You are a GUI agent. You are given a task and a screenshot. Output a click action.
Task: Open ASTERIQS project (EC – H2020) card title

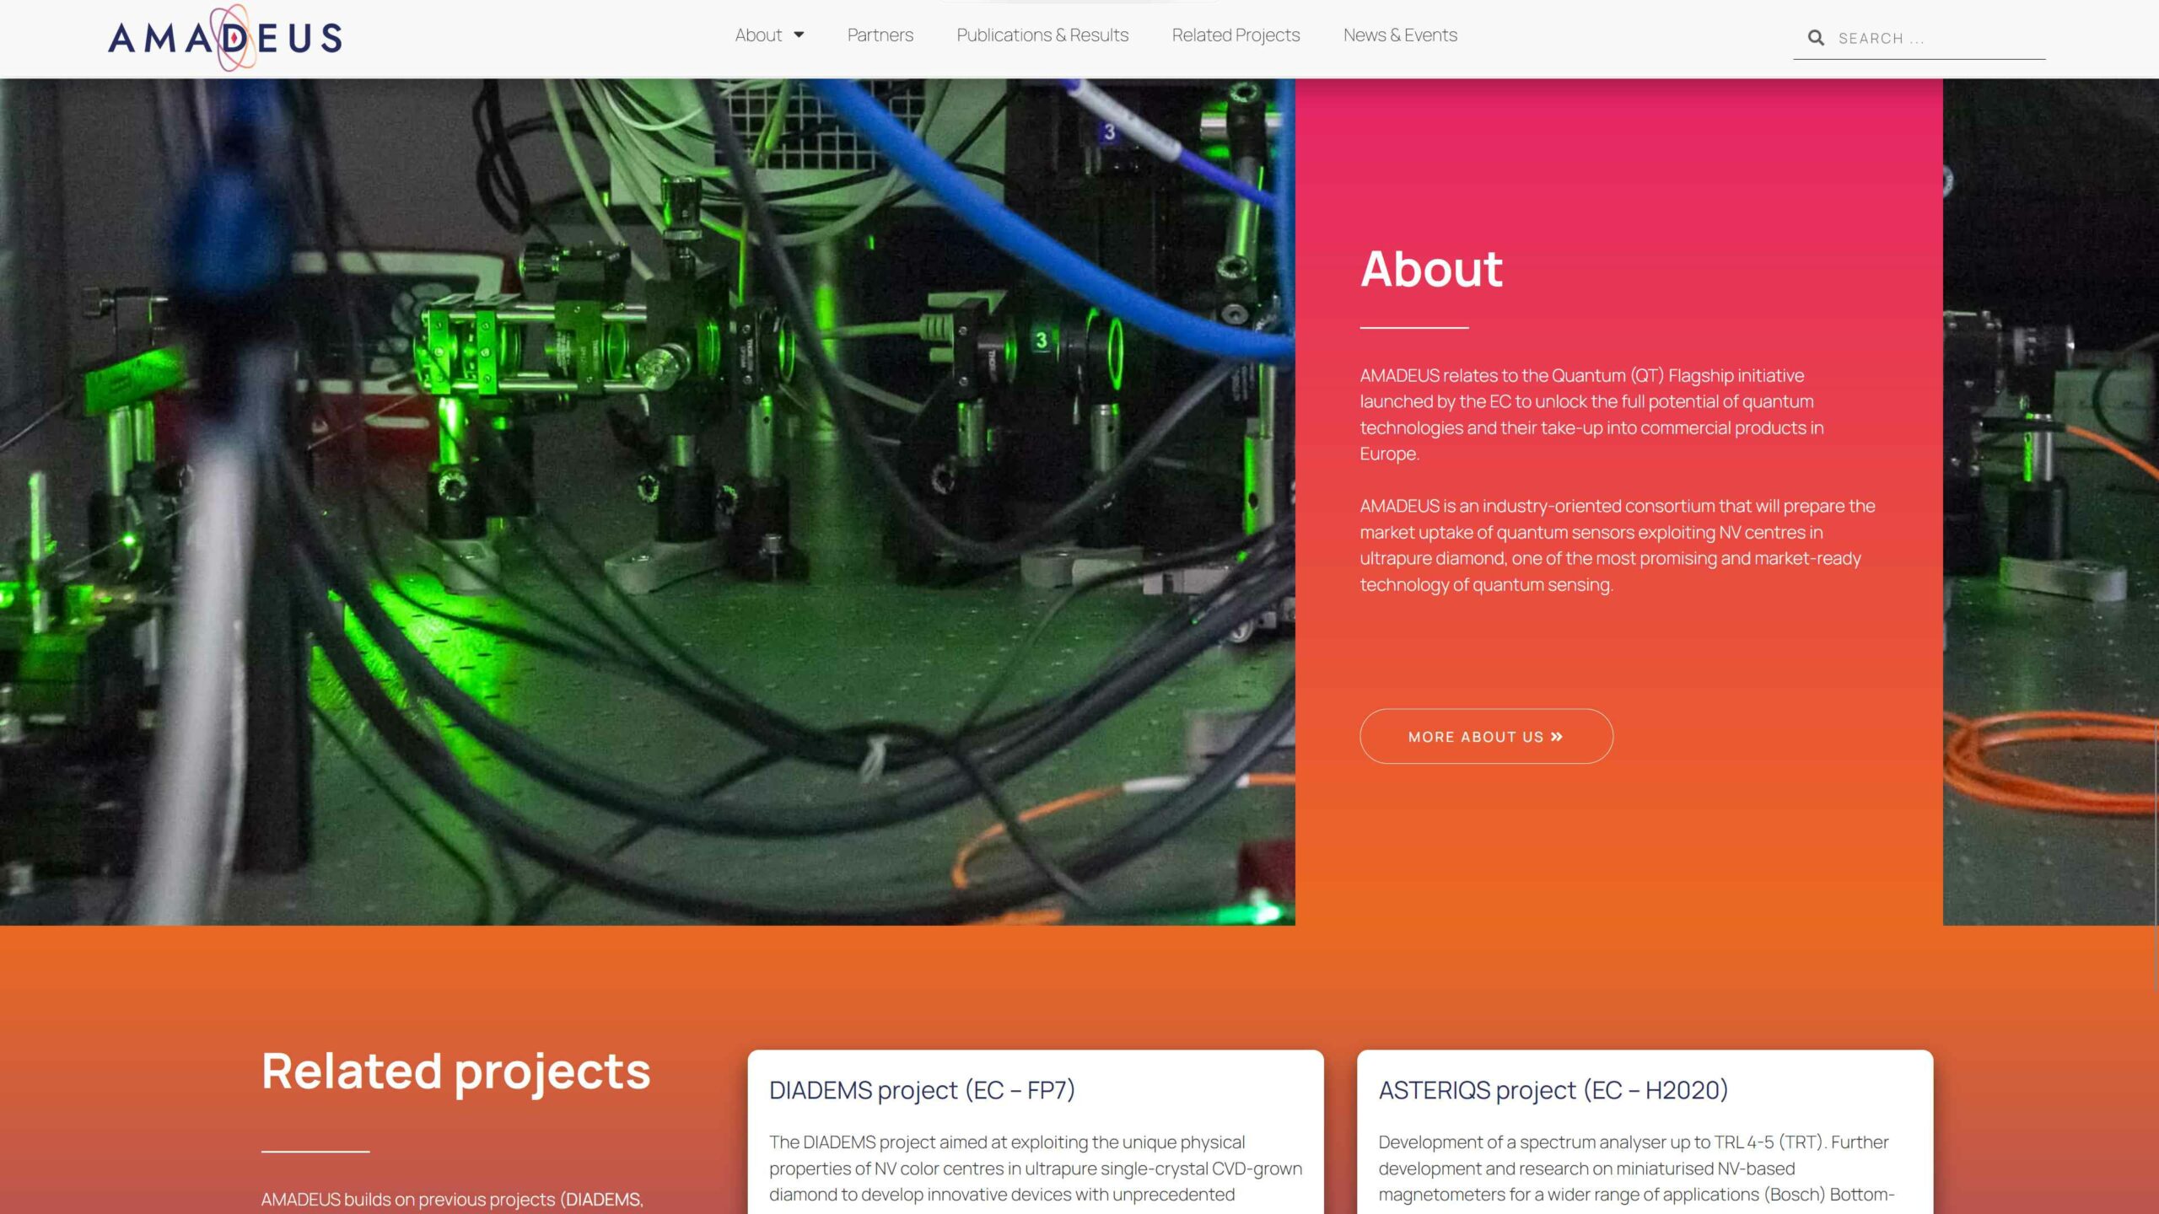1553,1090
